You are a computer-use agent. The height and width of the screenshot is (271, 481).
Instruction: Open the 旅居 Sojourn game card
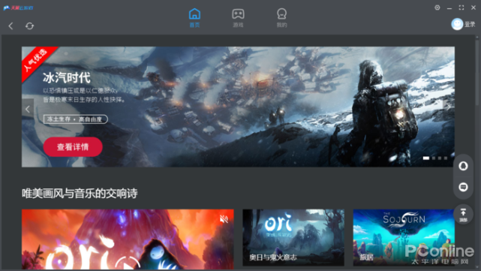[404, 237]
